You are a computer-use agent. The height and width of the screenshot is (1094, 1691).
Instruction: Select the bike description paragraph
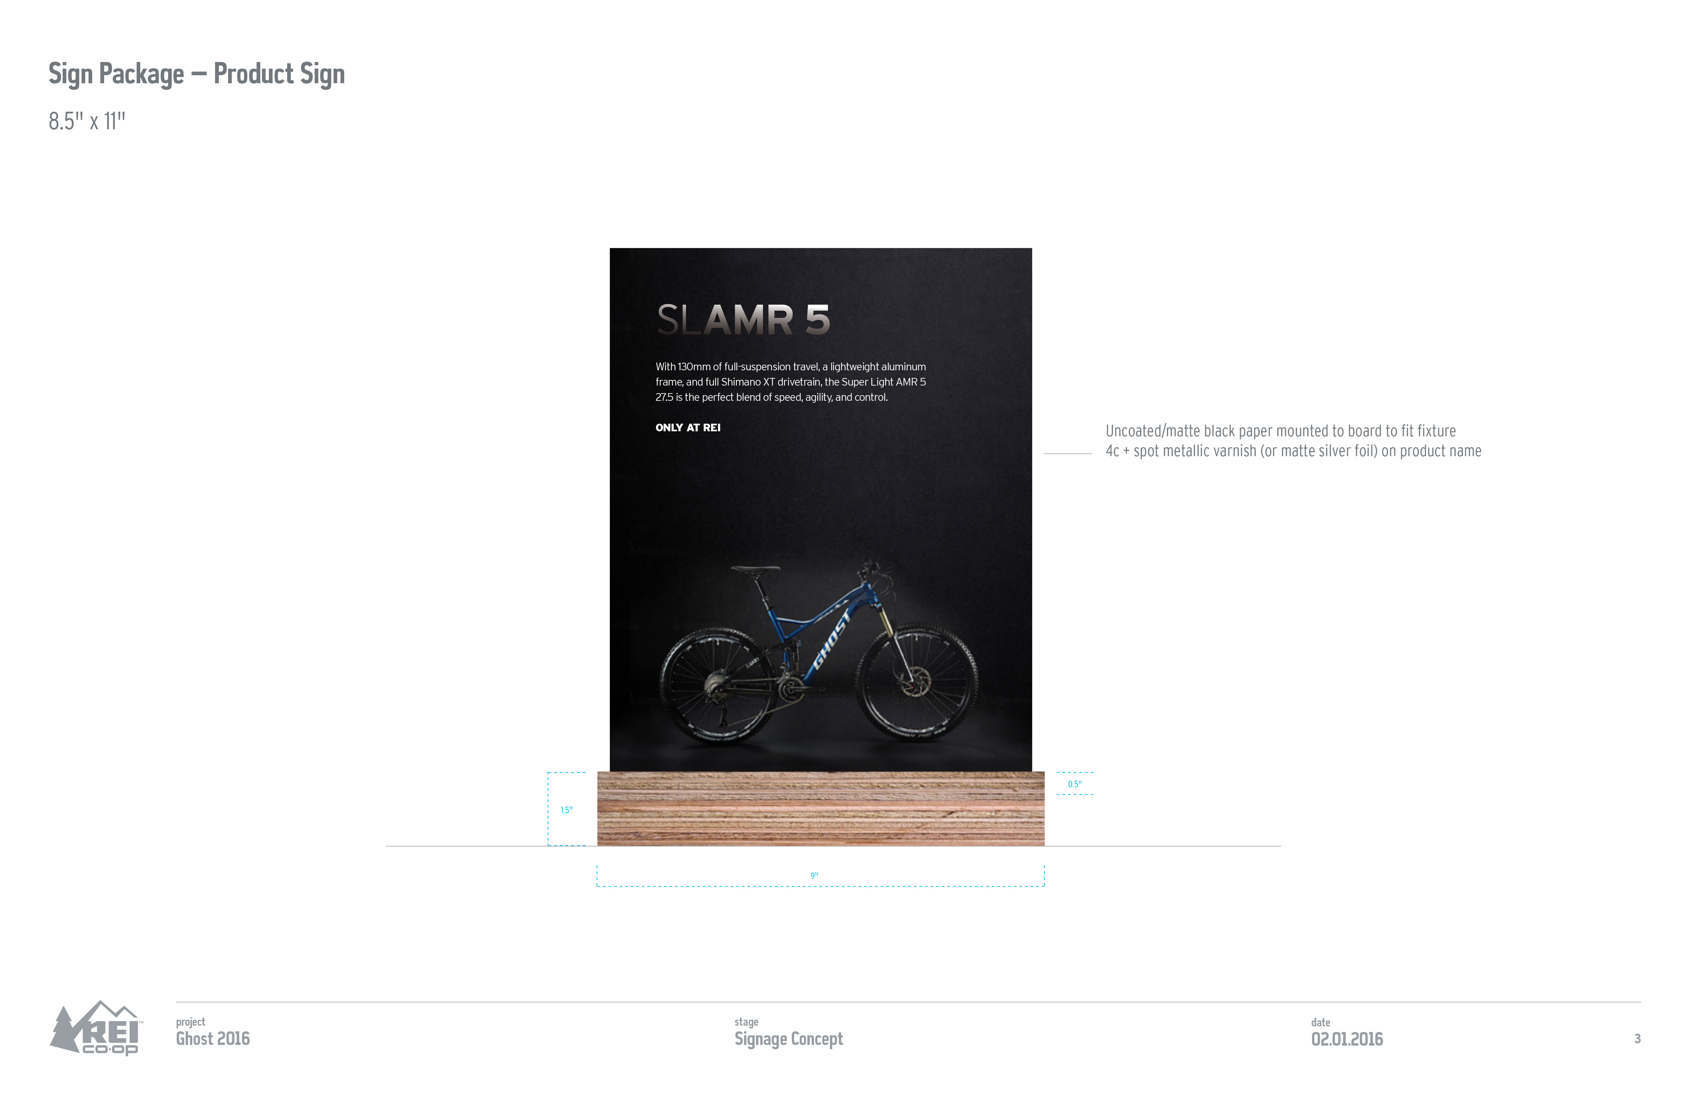click(791, 382)
